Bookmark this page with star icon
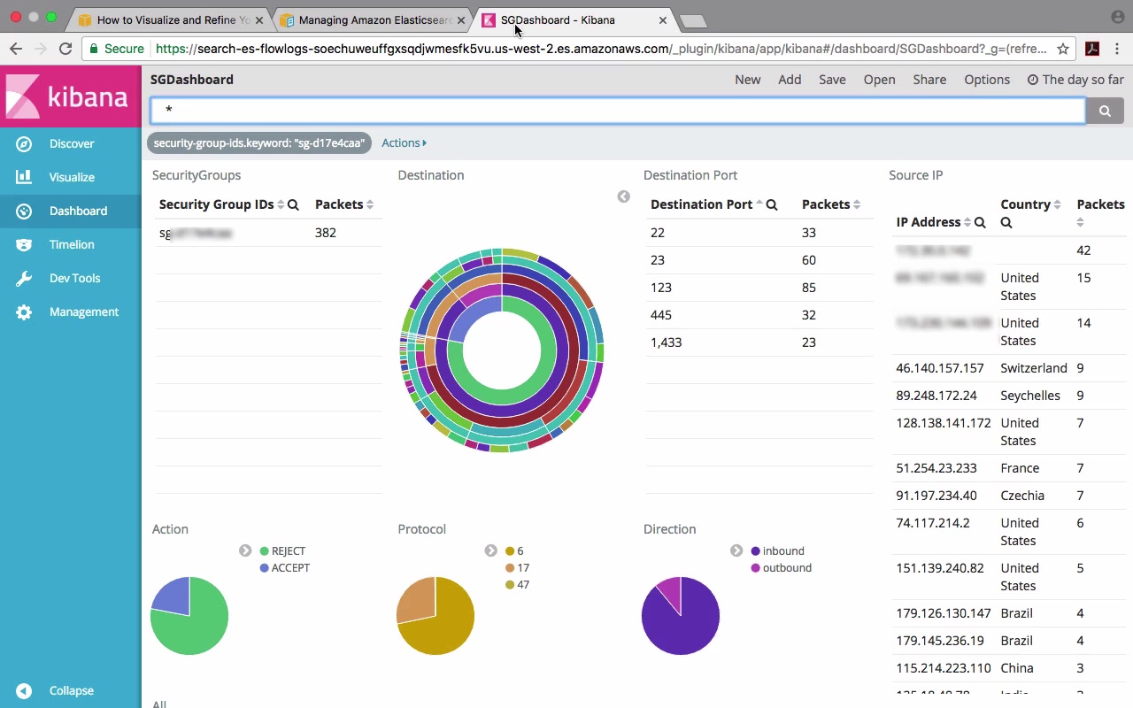The image size is (1133, 708). [1063, 49]
